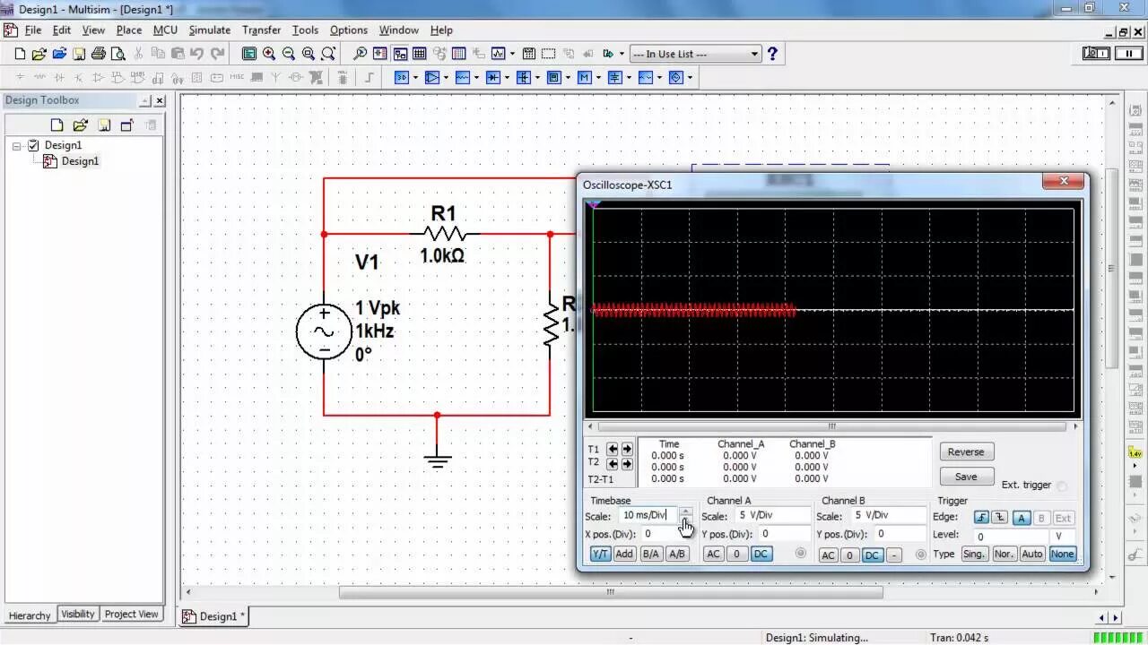Image resolution: width=1148 pixels, height=645 pixels.
Task: Click the Design1 tab at the bottom
Action: pyautogui.click(x=213, y=616)
